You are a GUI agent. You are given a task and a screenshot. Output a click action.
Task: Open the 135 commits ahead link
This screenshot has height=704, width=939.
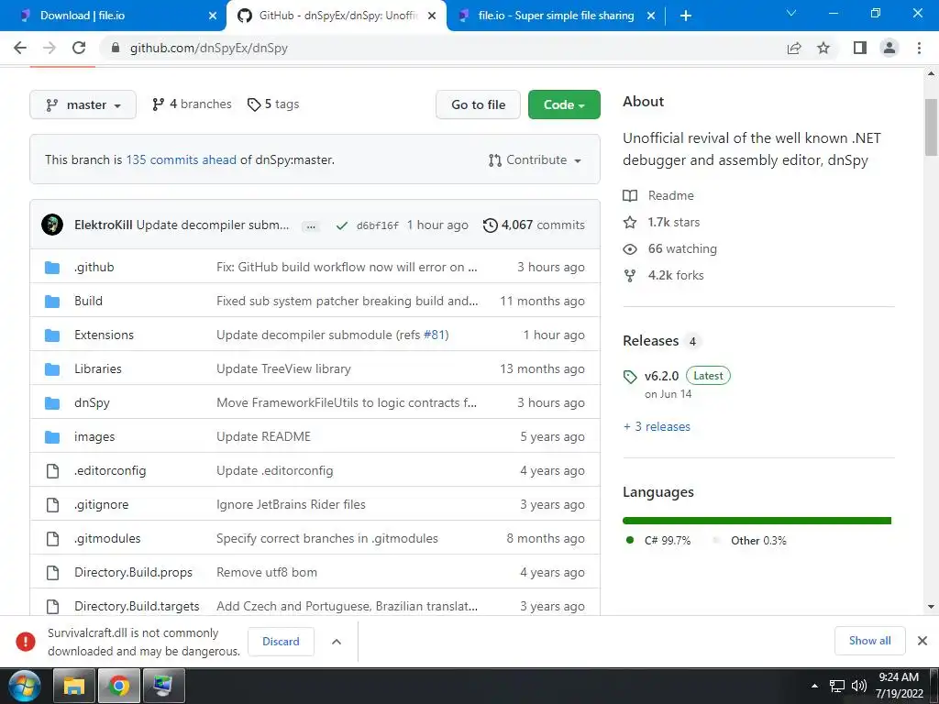coord(181,159)
